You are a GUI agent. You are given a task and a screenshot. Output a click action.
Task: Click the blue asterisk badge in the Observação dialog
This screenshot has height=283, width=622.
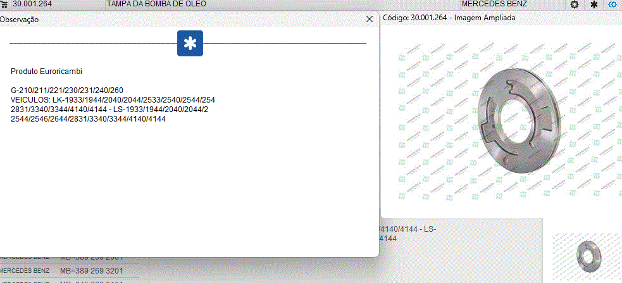tap(190, 43)
